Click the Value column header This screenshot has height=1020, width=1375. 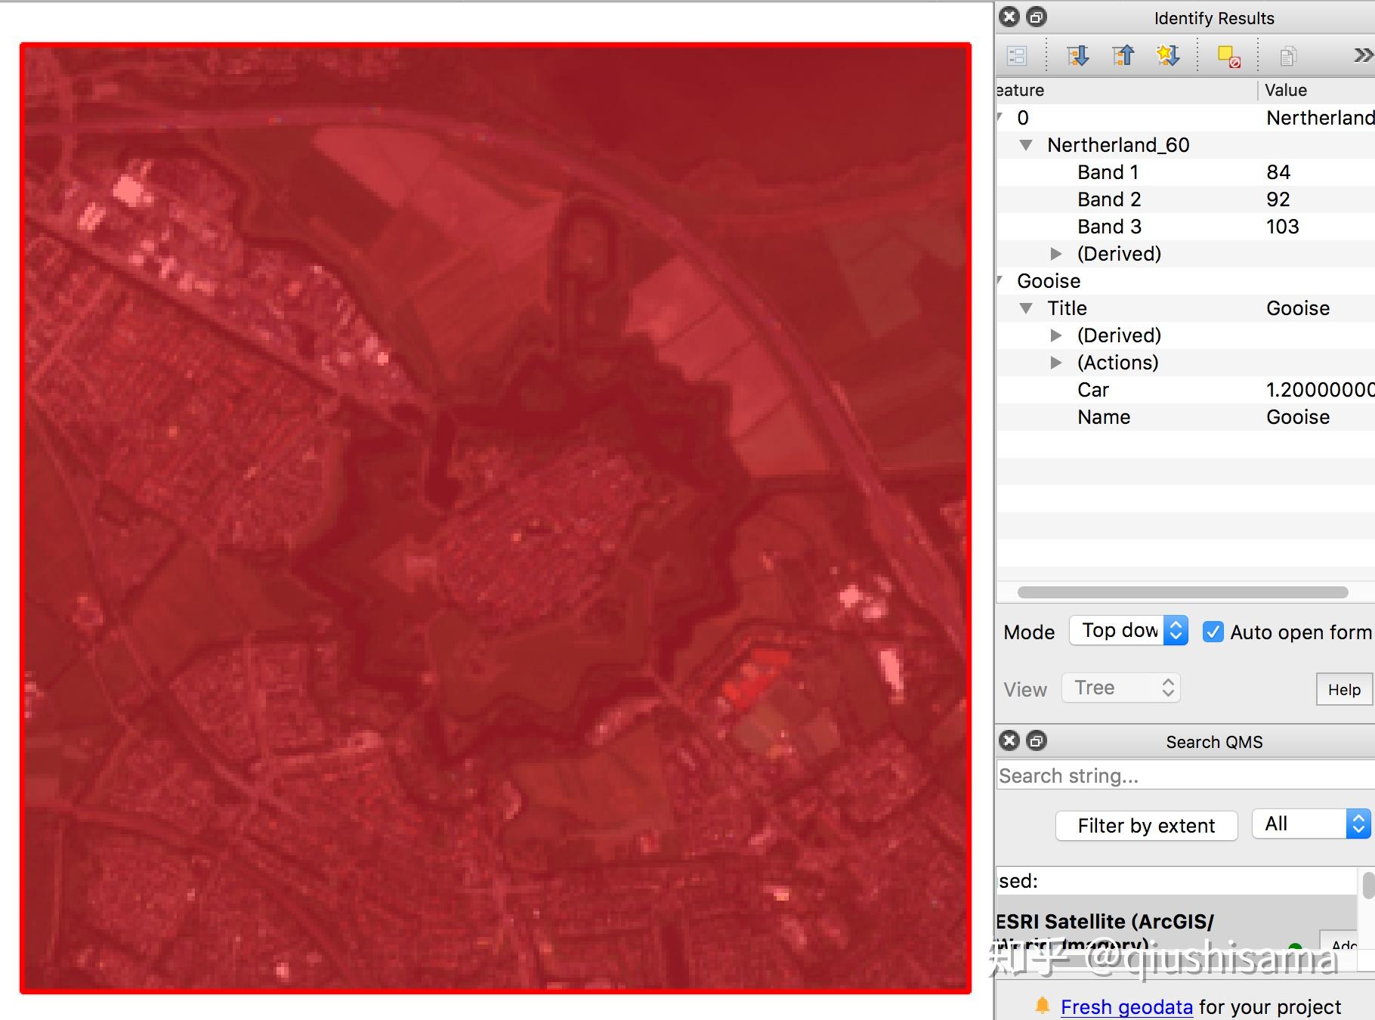pyautogui.click(x=1316, y=90)
